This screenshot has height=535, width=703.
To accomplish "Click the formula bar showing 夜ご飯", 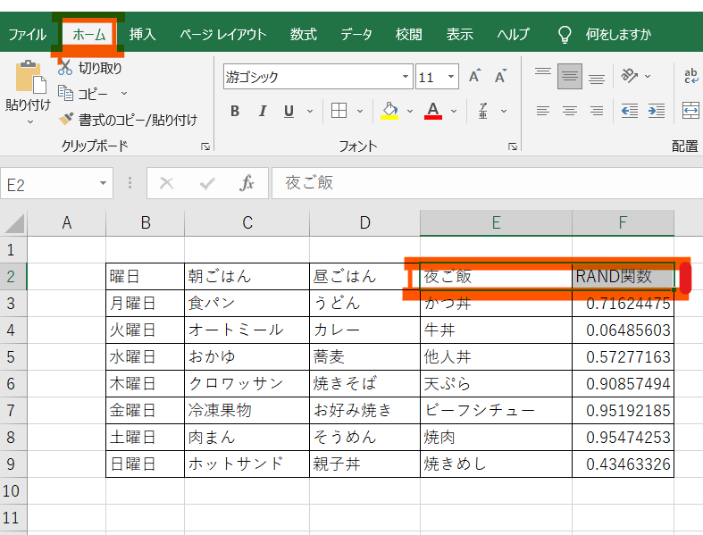I will [487, 183].
